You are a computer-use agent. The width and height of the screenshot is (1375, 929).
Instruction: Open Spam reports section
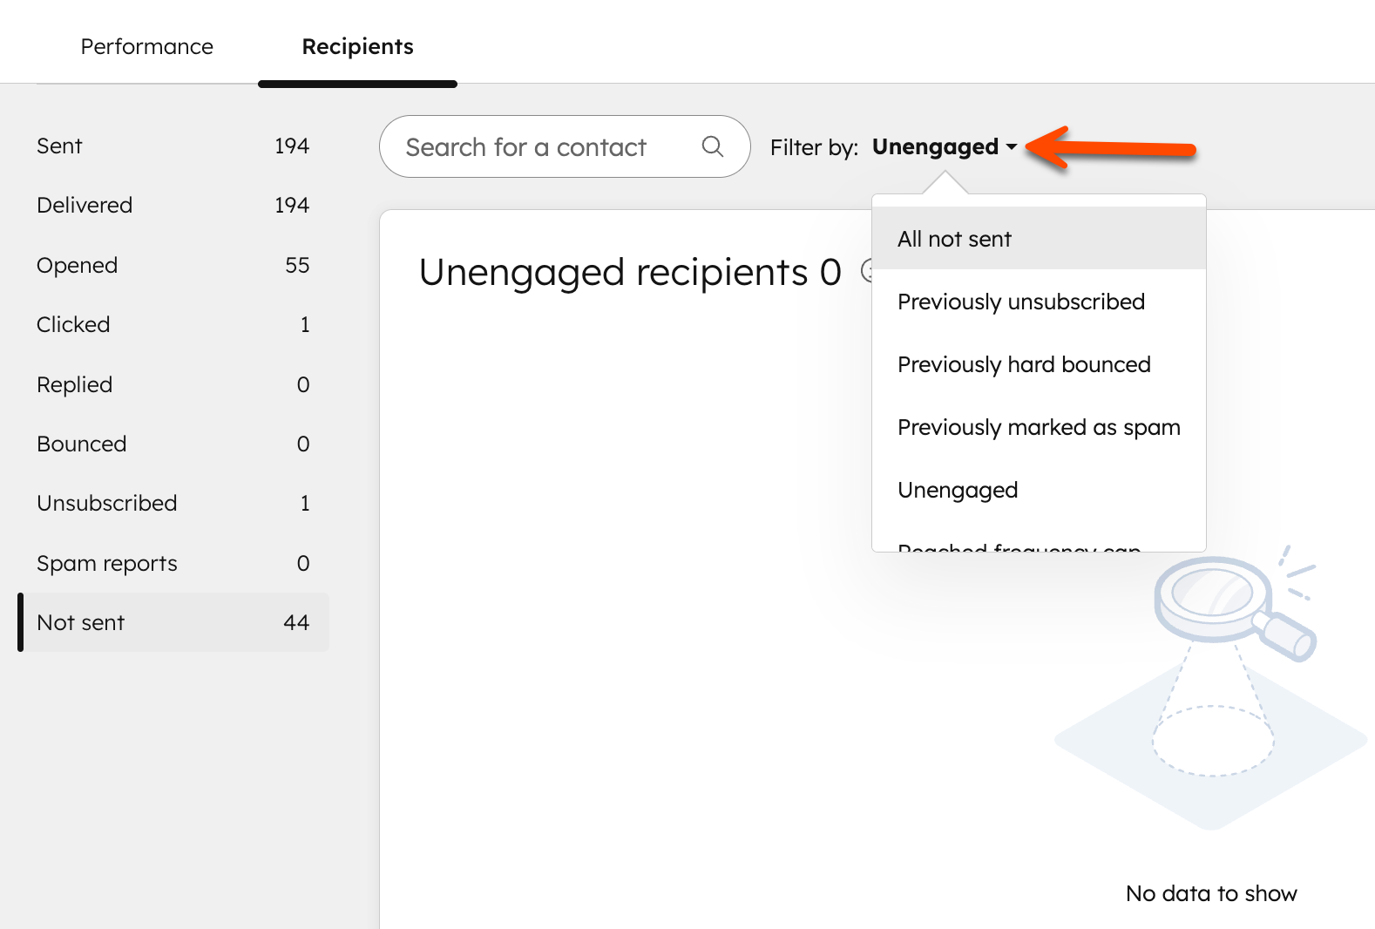click(x=106, y=563)
